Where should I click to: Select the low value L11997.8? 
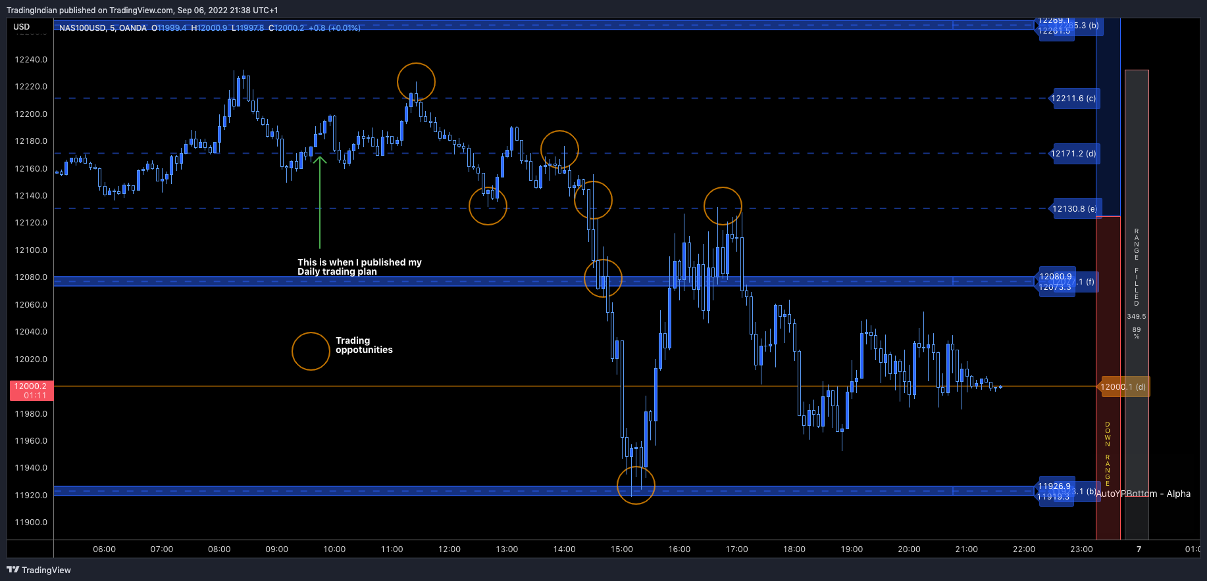(248, 28)
